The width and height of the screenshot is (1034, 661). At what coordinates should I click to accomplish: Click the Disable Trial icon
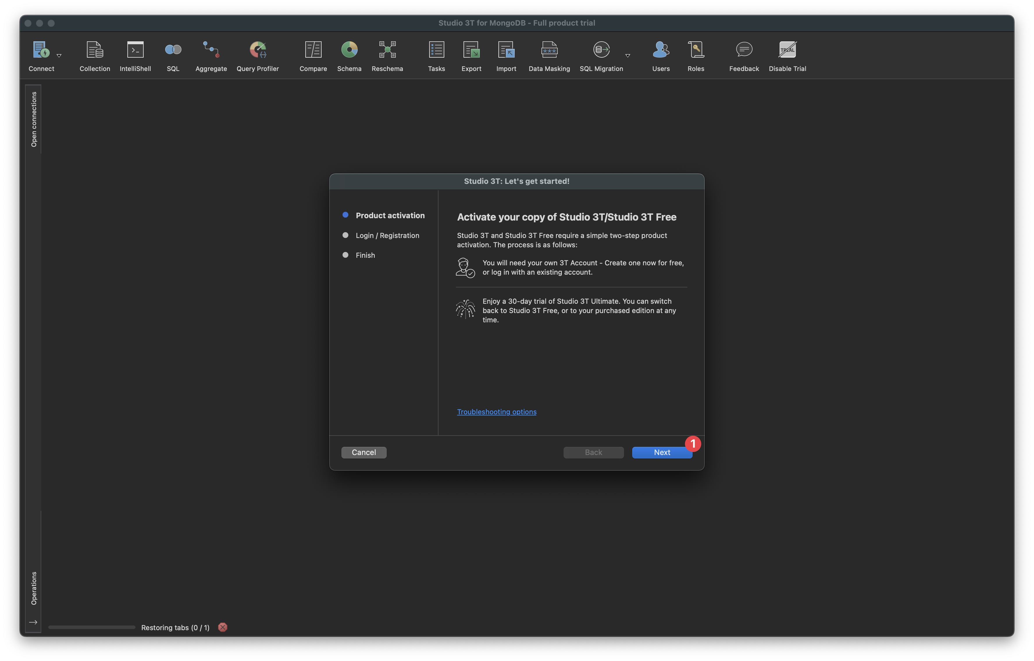(787, 50)
